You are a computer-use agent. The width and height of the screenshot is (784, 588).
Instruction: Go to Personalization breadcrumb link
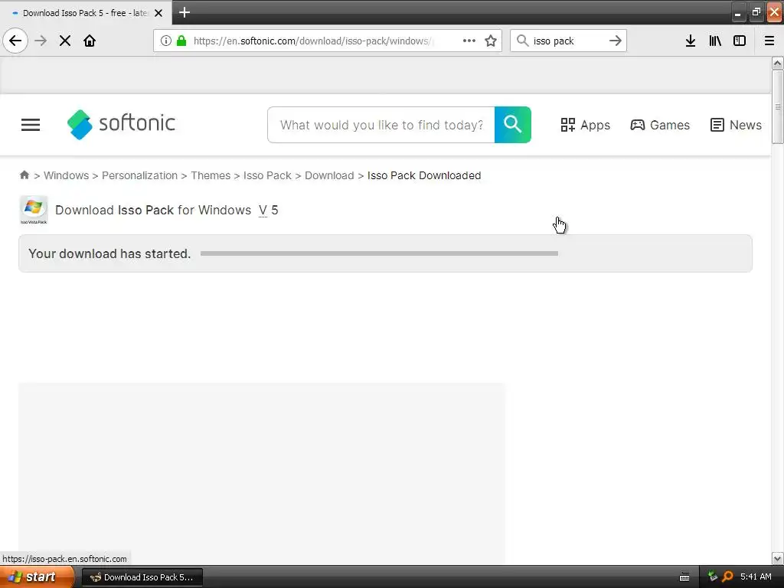(139, 175)
